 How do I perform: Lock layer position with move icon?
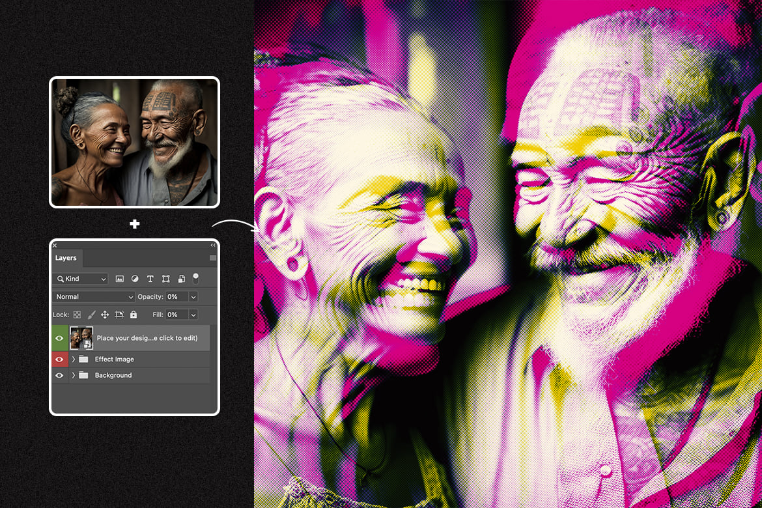click(x=104, y=315)
